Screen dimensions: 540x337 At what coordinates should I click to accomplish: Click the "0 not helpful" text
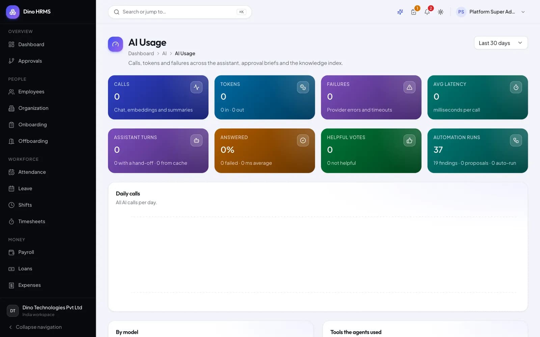341,163
